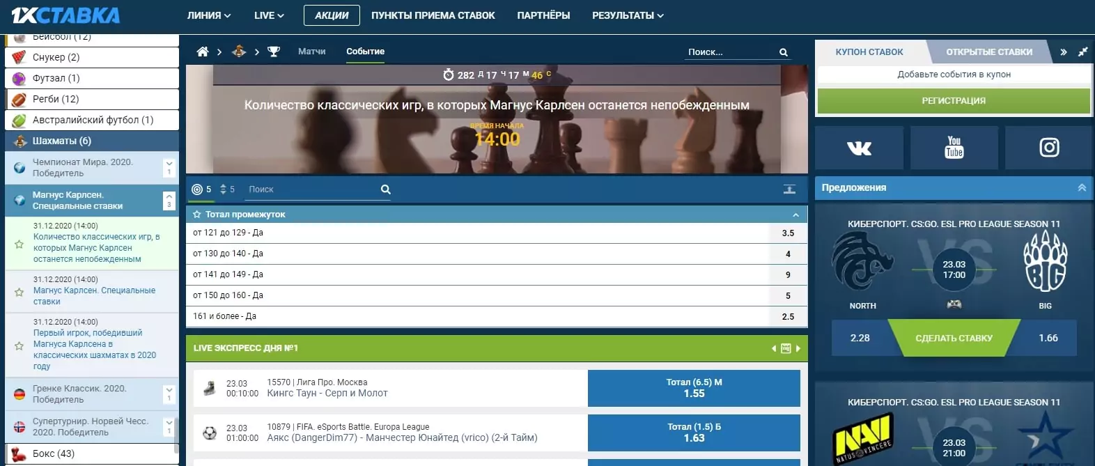Viewport: 1095px width, 466px height.
Task: Expand Гренке Классик. 2020. Победитель league
Action: pos(169,394)
